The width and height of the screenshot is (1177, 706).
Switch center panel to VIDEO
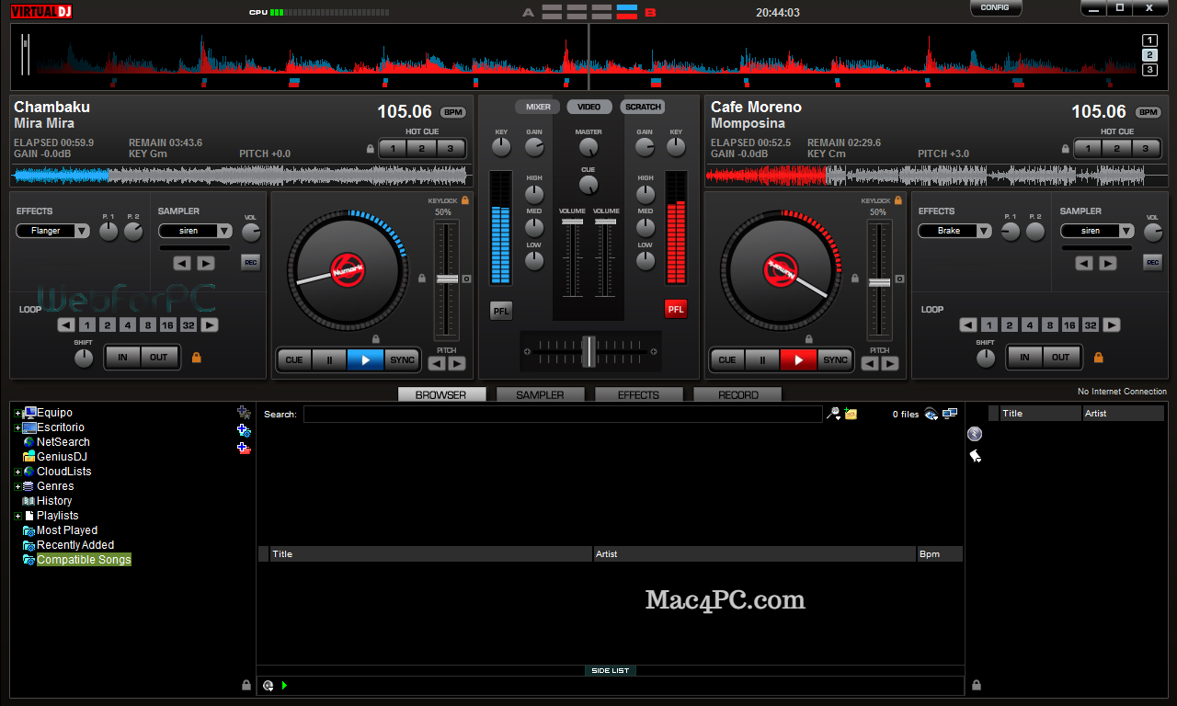589,107
